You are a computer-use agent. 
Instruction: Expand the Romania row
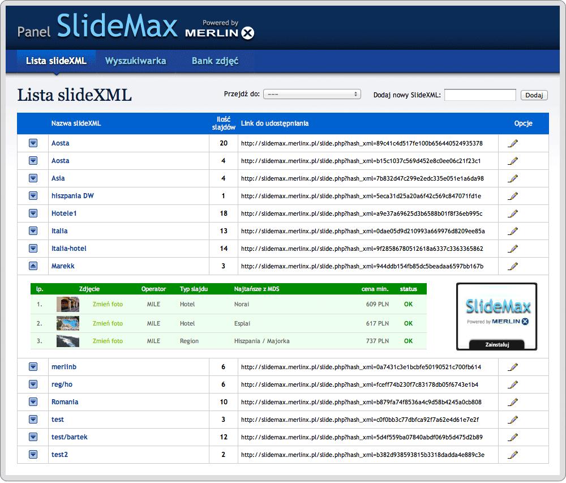tap(33, 402)
